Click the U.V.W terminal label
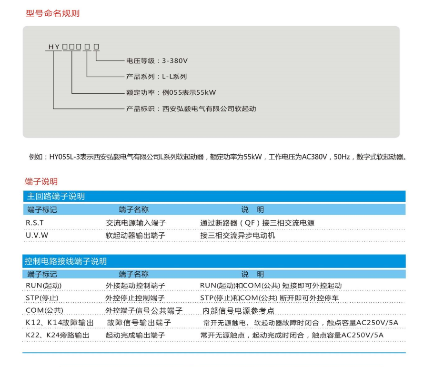424x367 pixels. click(37, 235)
